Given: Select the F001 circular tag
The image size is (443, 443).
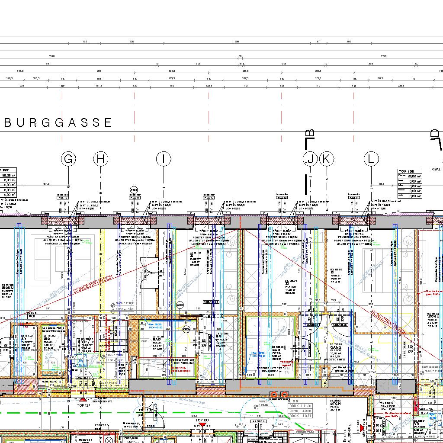Looking at the screenshot, I should pyautogui.click(x=134, y=189).
